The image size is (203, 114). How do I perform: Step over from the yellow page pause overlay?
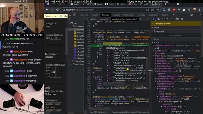(65, 16)
